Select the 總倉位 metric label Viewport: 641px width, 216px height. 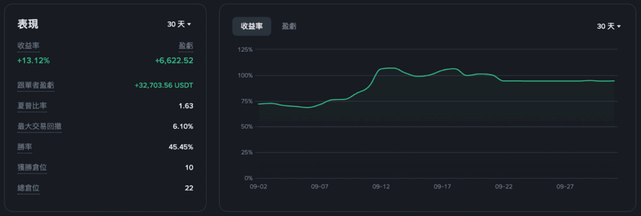point(28,188)
